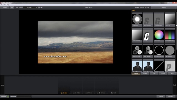Open the File menu
This screenshot has height=100, width=177.
point(1,5)
